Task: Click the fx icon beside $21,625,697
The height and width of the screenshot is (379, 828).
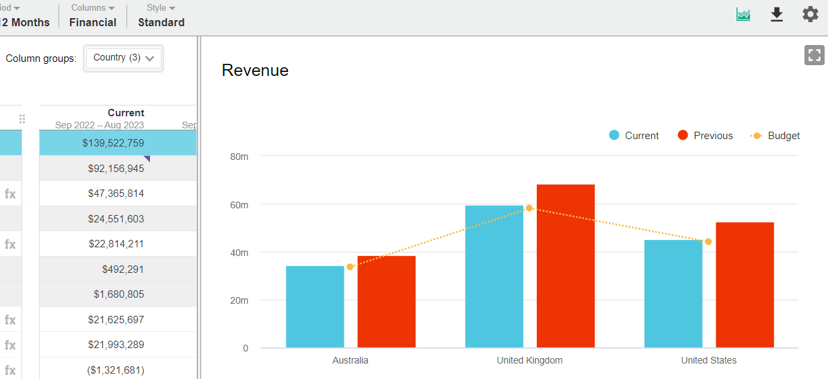Action: coord(10,320)
